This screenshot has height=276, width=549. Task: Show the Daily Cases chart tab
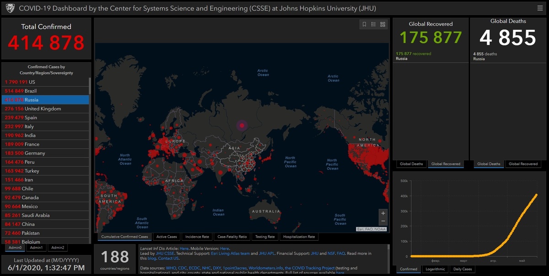tap(463, 269)
